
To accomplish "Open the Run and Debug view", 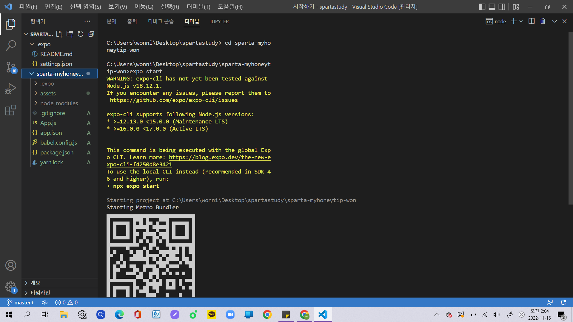I will point(11,89).
